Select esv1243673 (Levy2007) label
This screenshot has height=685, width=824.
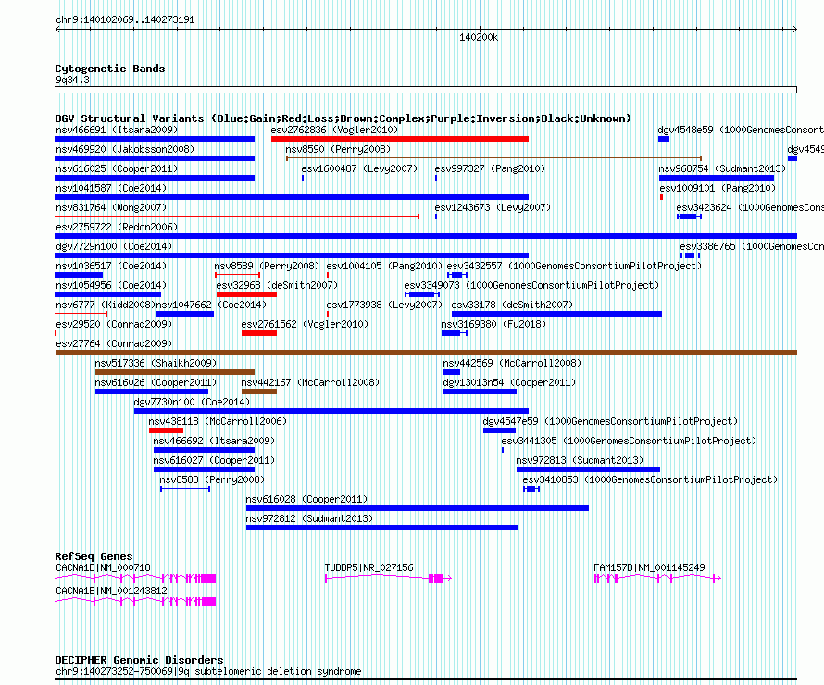pos(493,207)
